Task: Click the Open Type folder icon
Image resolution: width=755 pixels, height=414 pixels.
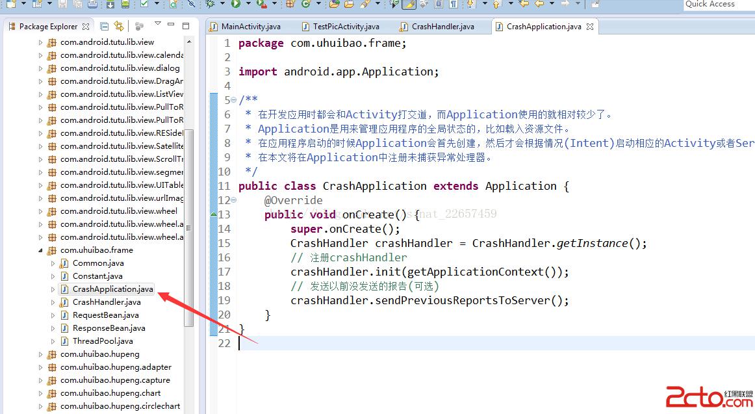Action: (x=334, y=4)
